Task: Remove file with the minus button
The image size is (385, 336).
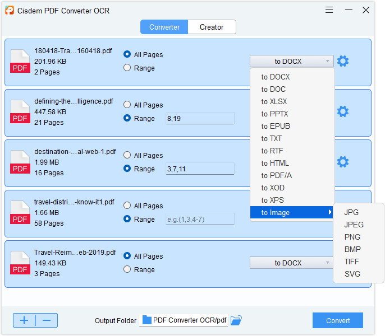Action: (x=47, y=320)
